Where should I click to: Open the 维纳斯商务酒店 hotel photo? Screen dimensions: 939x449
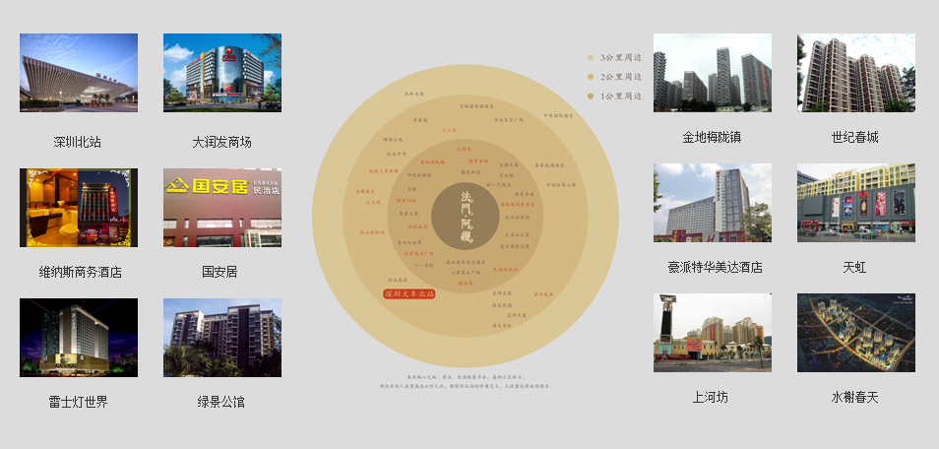coord(79,208)
